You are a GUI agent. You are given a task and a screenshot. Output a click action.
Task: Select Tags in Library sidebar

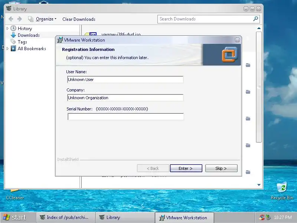click(22, 42)
